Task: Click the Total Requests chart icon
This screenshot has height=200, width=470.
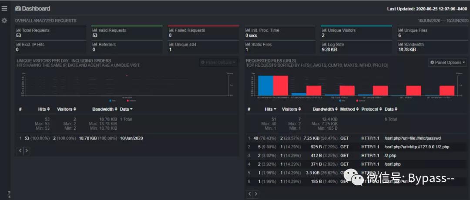Action: pyautogui.click(x=18, y=31)
